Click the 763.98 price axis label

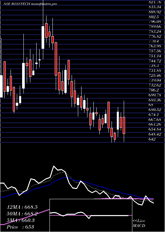(x=155, y=46)
